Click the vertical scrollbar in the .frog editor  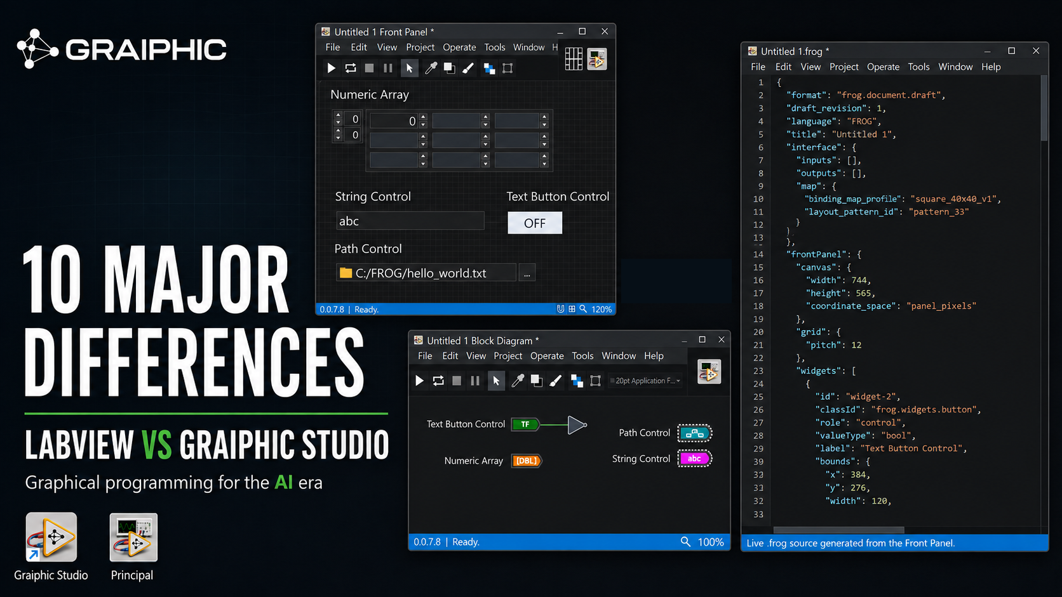point(1044,108)
